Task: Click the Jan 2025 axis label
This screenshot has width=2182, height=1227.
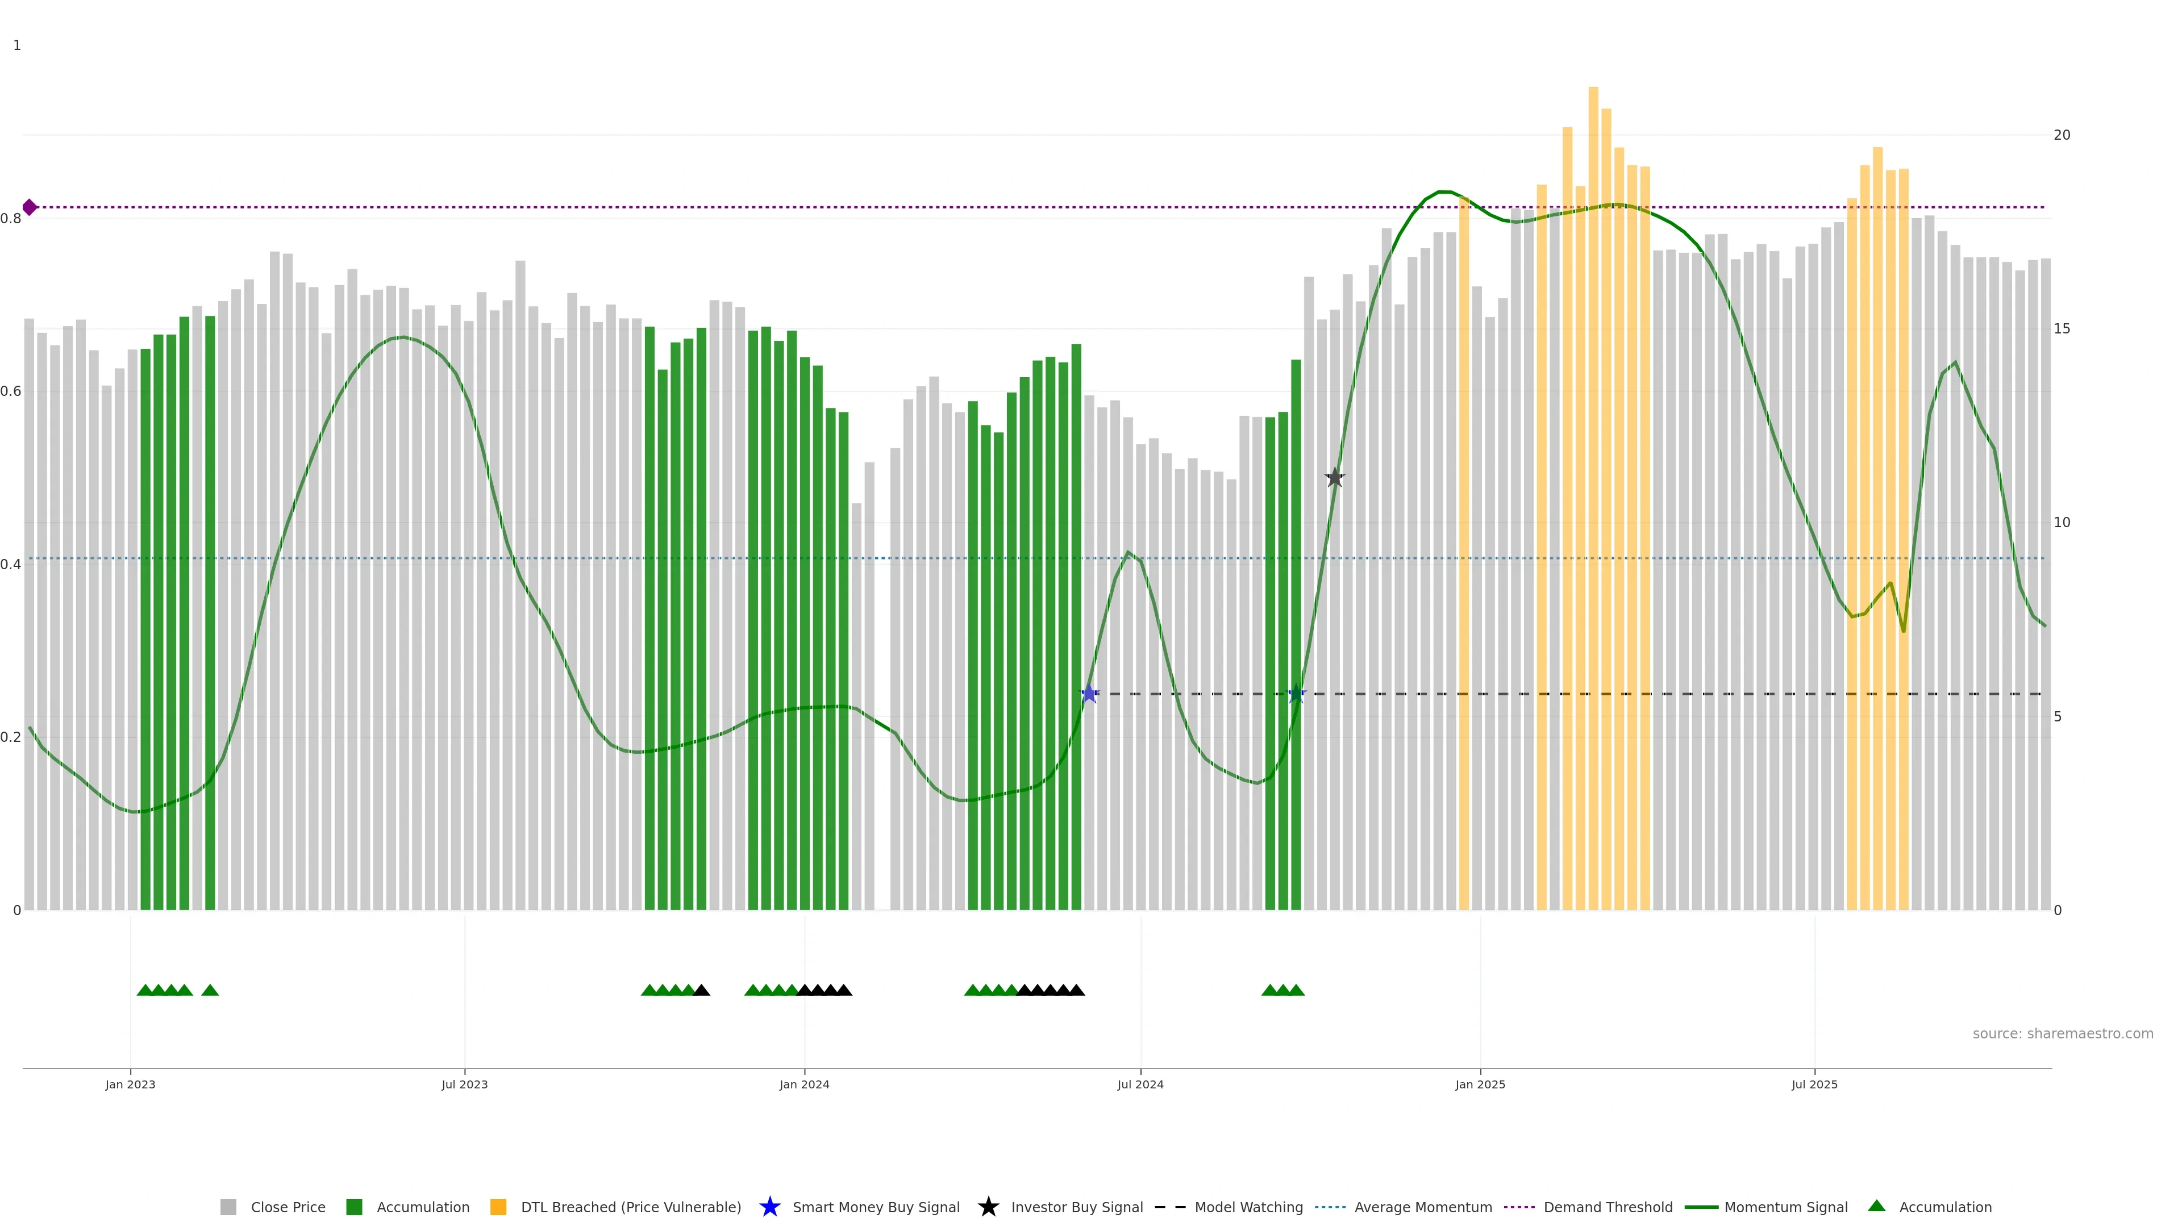Action: [x=1480, y=1085]
